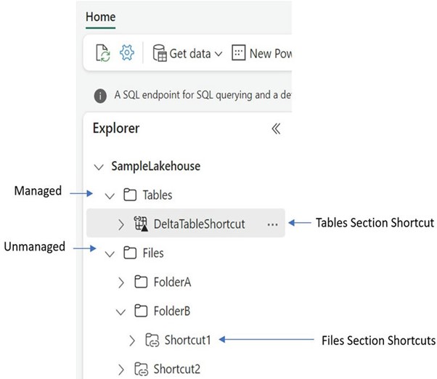Click the Explorer panel heading
Screen dimensions: 437x379
tap(116, 129)
